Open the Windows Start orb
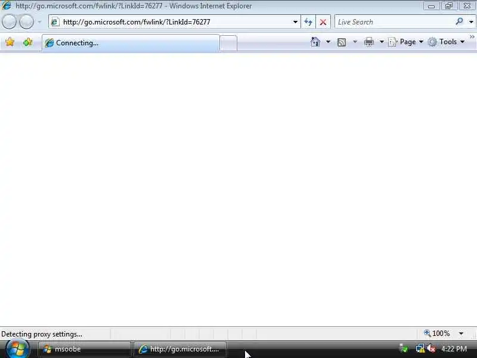The image size is (477, 358). tap(17, 349)
